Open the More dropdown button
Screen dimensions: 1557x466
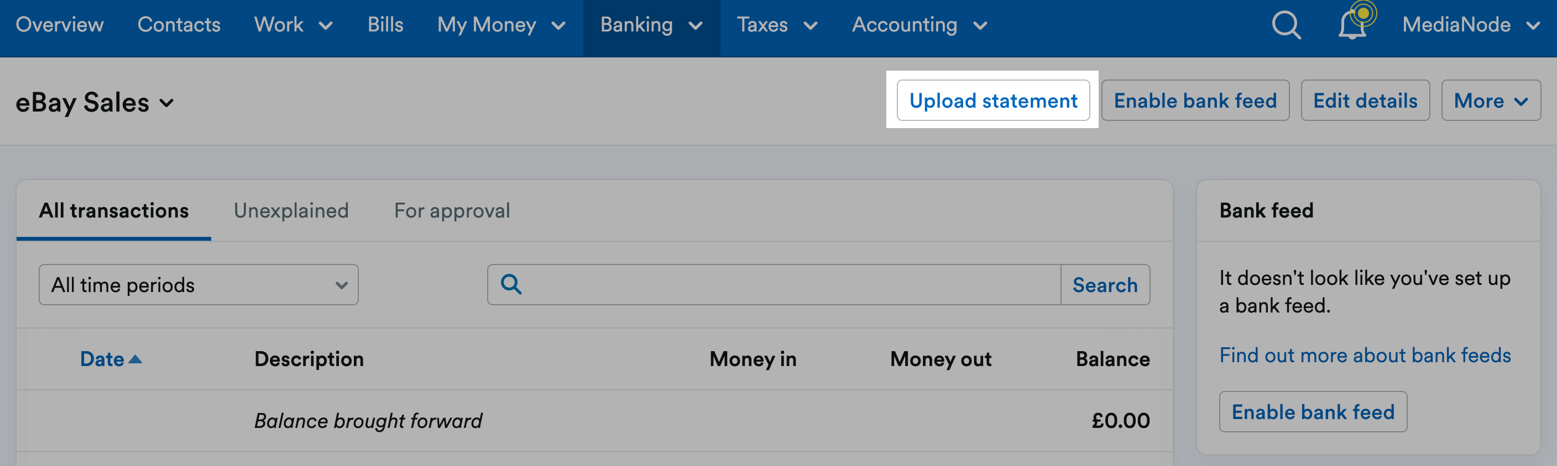(1491, 100)
